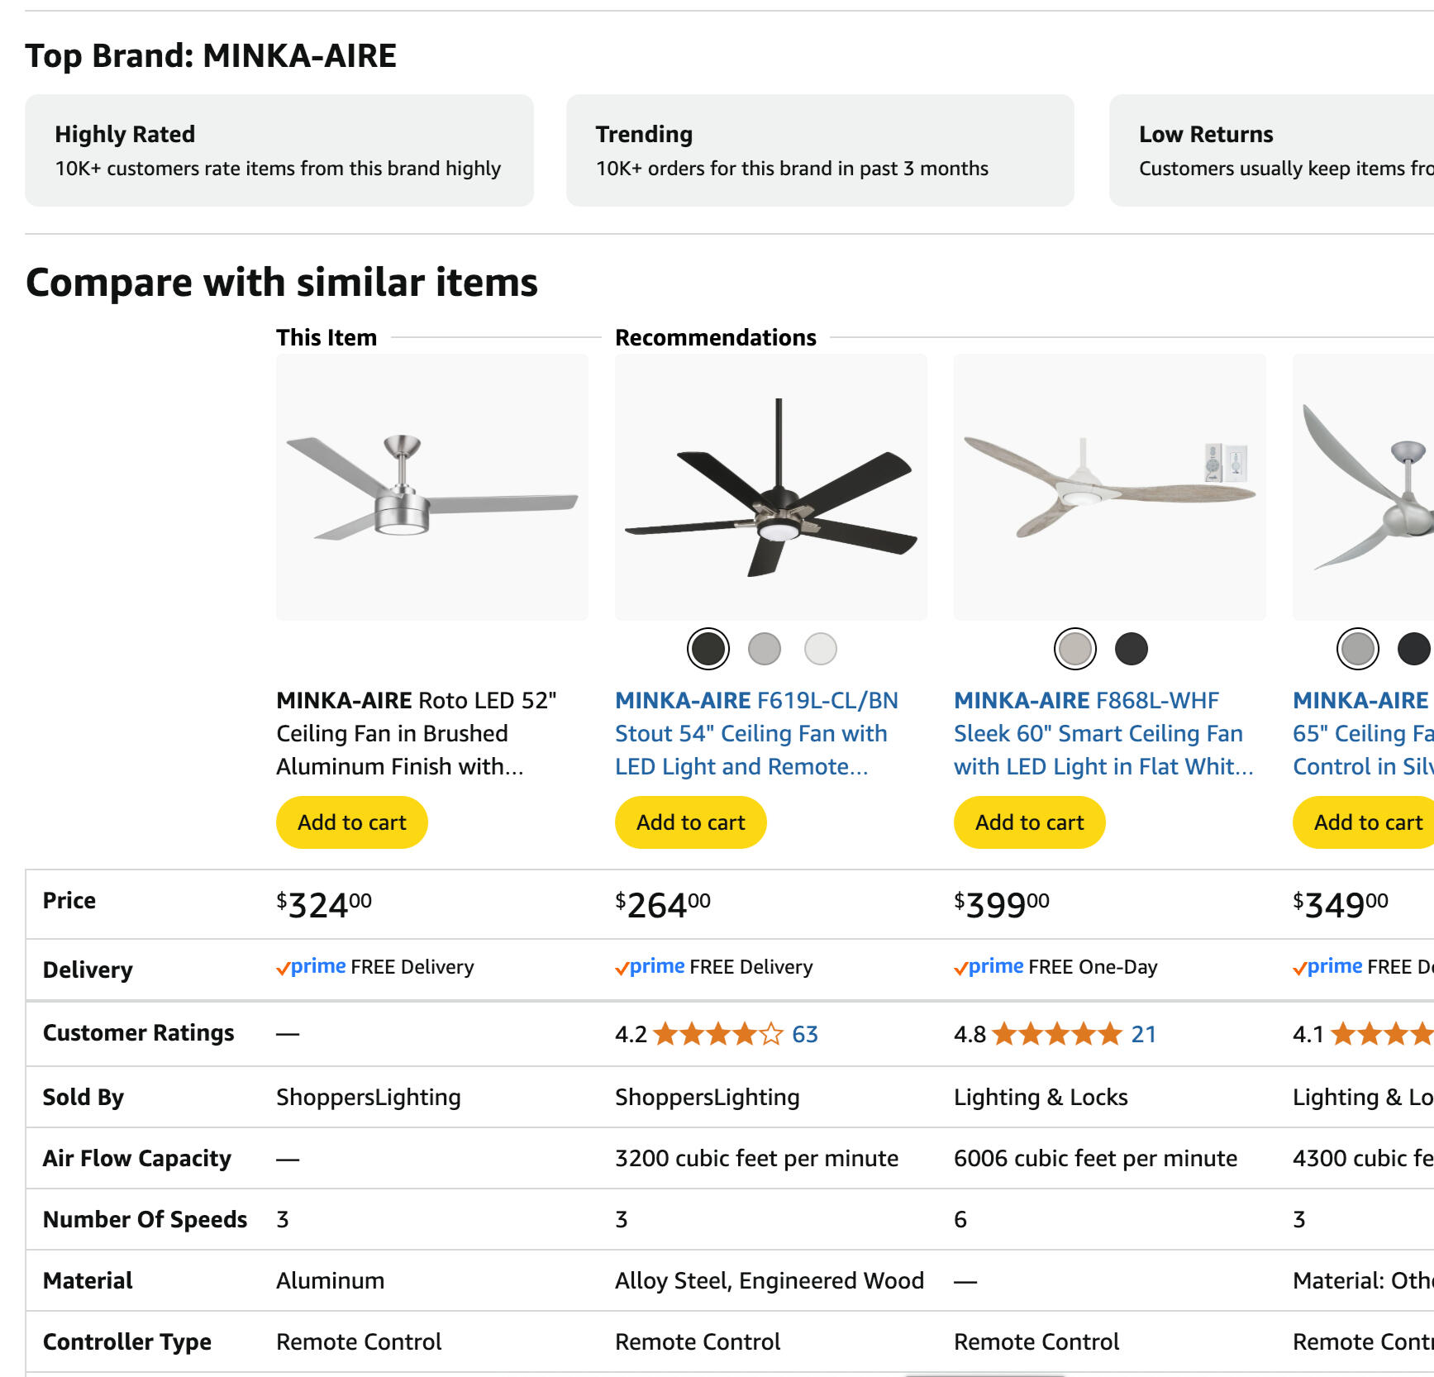
Task: Click the Highly Rated brand card
Action: pyautogui.click(x=279, y=150)
